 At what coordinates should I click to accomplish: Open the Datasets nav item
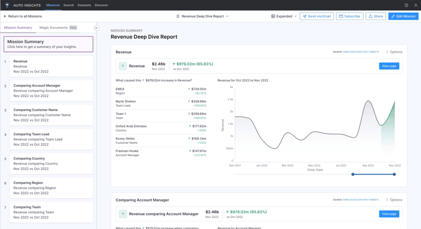84,5
